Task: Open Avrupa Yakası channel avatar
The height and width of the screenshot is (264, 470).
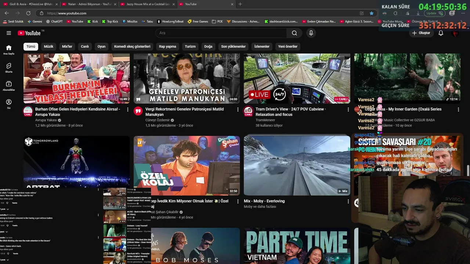Action: pos(28,111)
